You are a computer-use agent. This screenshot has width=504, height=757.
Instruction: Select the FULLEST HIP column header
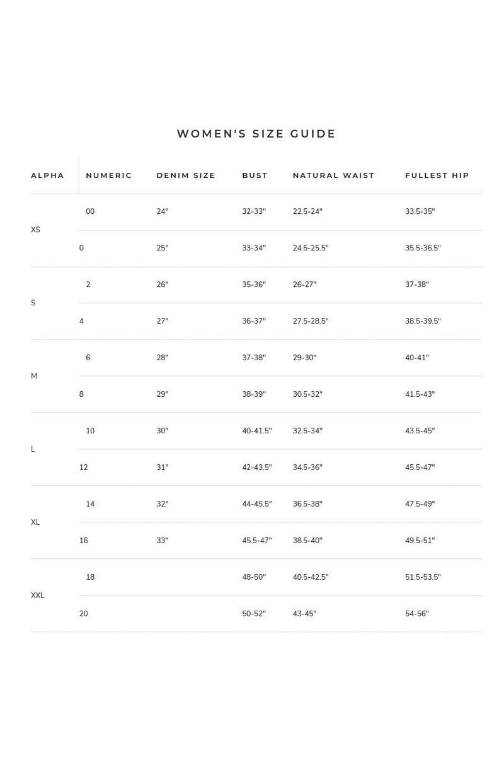pos(437,175)
